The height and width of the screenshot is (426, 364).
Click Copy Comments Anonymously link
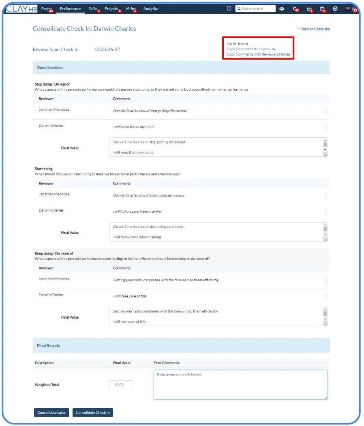tap(251, 49)
